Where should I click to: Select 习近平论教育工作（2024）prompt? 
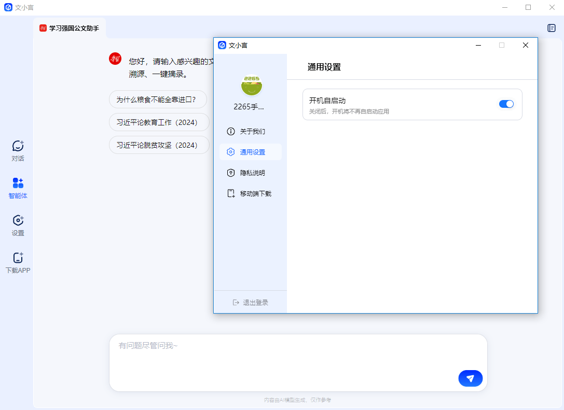point(159,122)
